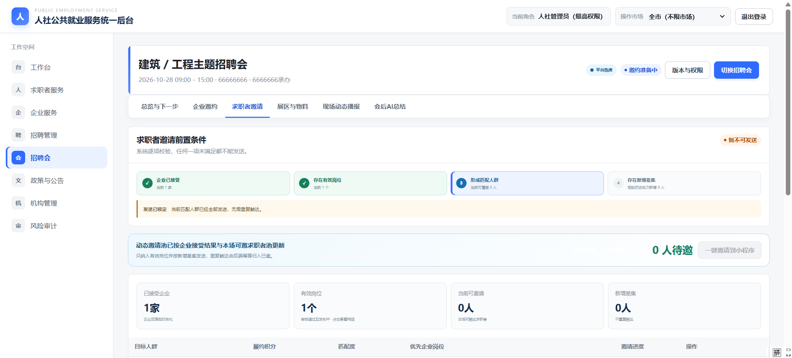Screen dimensions: 792x358
Task: Open 版本与权限 settings
Action: click(x=688, y=70)
